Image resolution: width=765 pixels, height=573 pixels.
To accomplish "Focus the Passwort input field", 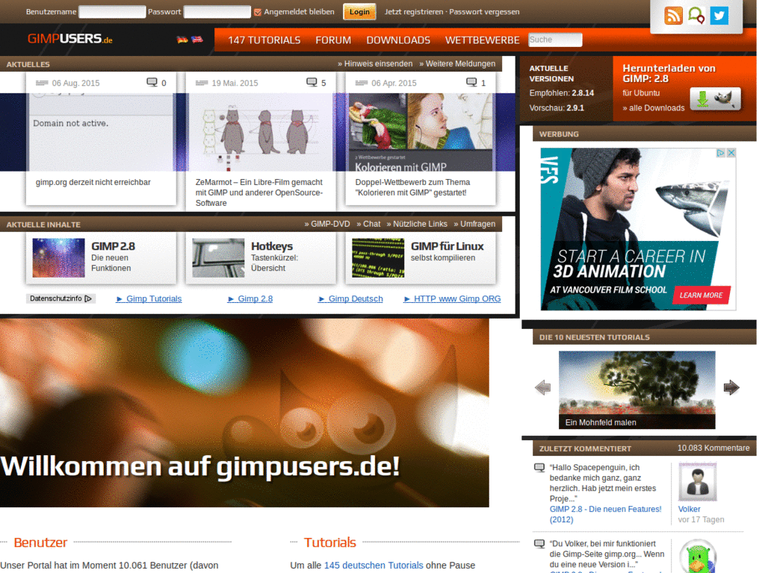I will (217, 12).
